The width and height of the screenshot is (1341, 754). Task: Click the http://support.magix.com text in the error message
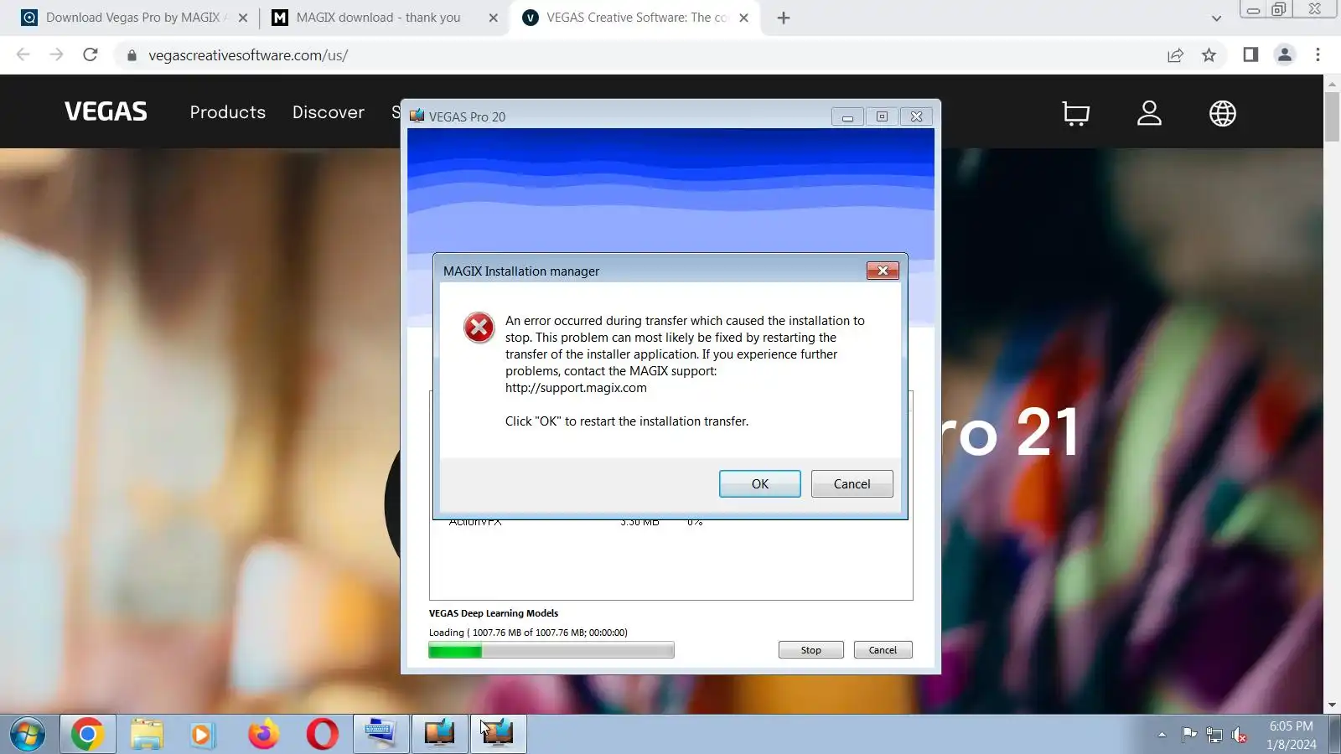pyautogui.click(x=576, y=388)
